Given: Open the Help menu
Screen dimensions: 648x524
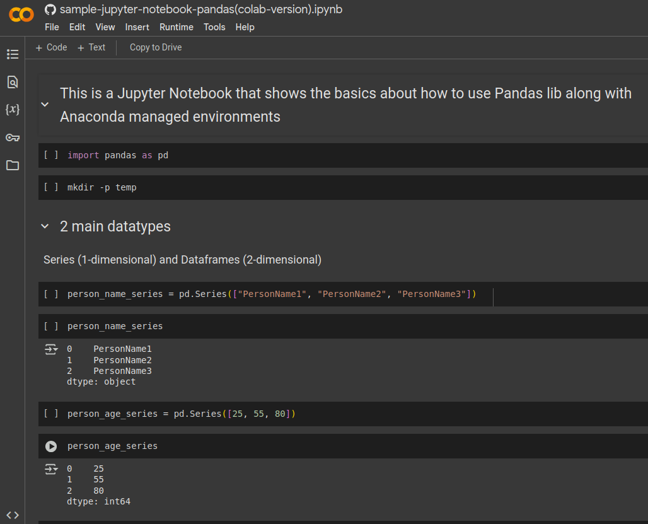Looking at the screenshot, I should (x=245, y=27).
